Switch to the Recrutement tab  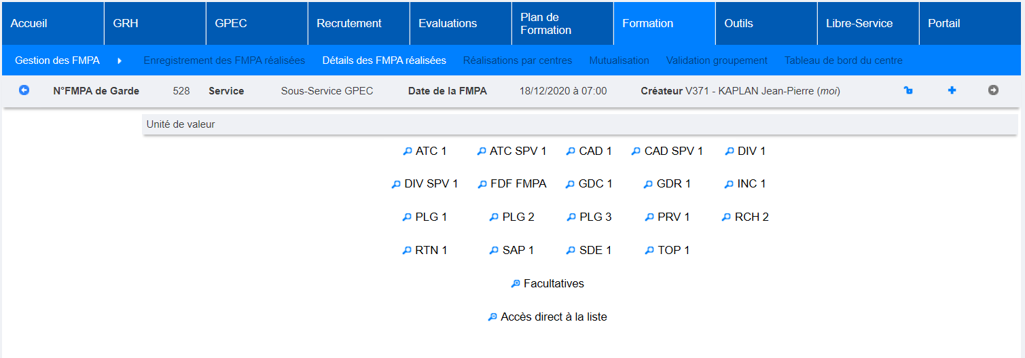pyautogui.click(x=349, y=23)
